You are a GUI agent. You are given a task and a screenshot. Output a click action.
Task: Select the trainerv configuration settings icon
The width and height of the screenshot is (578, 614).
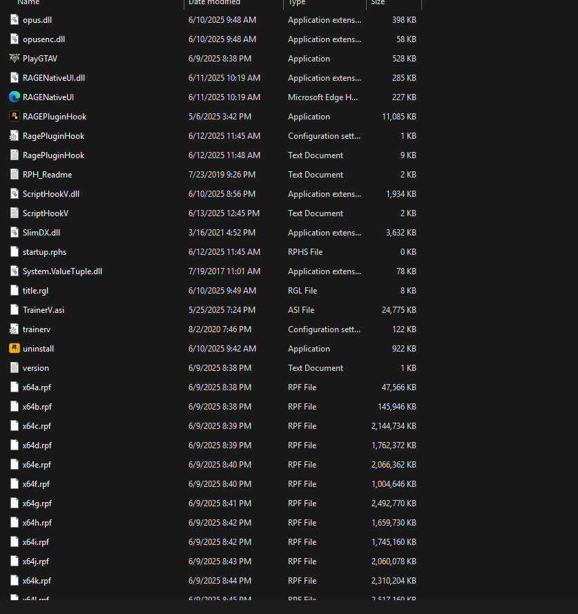click(x=15, y=329)
